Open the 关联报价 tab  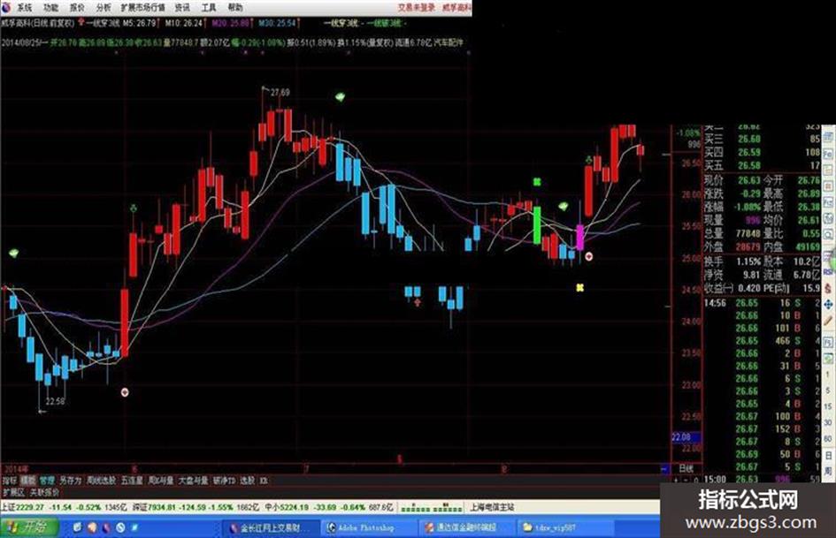[x=44, y=492]
